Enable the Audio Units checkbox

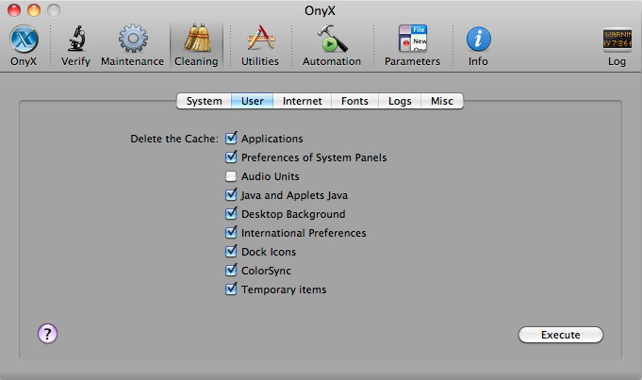(231, 176)
